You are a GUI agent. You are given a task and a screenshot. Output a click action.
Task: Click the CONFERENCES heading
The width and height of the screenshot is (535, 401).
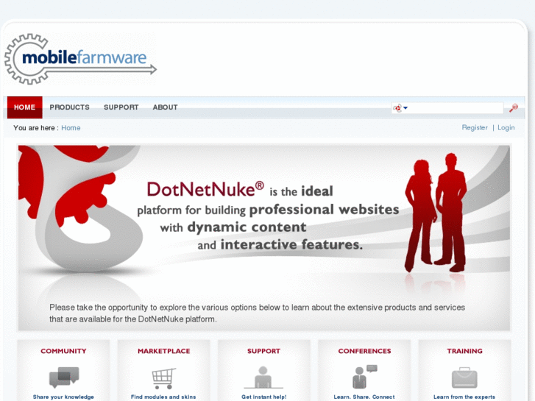click(364, 351)
